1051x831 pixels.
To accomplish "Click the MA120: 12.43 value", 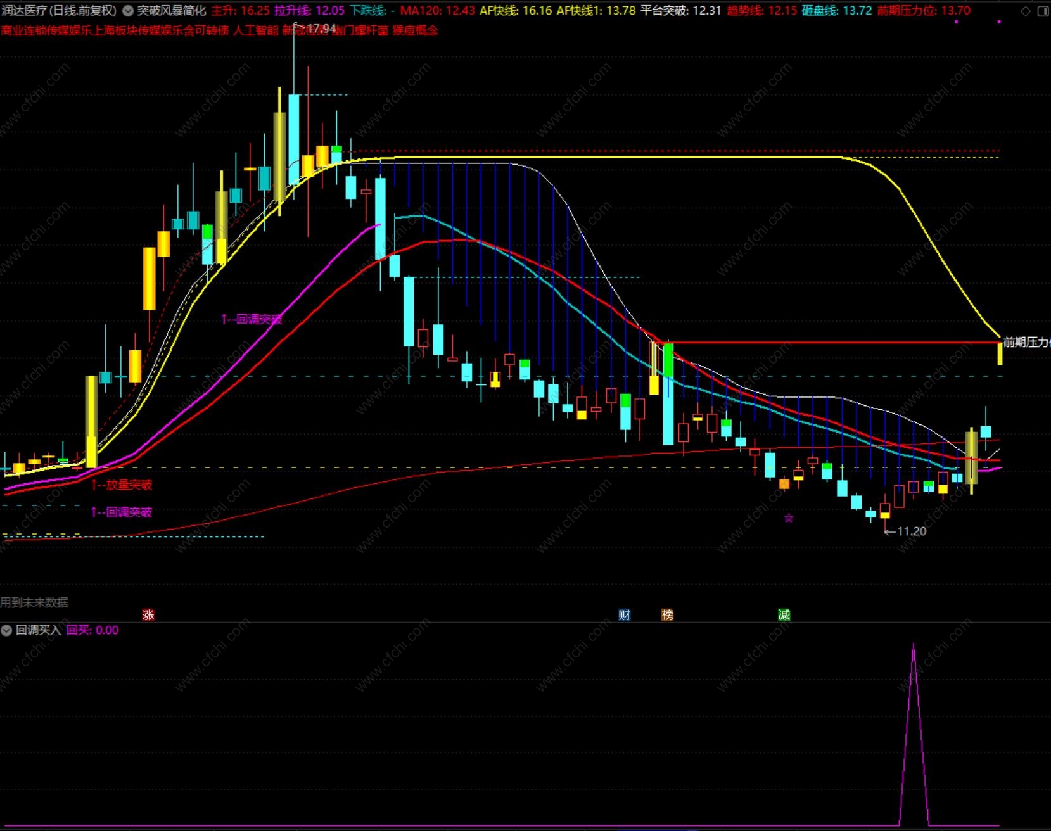I will [x=438, y=11].
